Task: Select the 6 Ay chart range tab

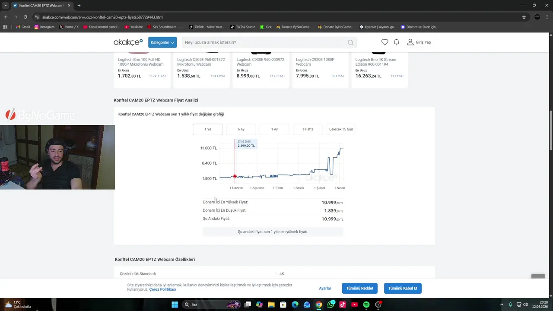Action: tap(241, 129)
